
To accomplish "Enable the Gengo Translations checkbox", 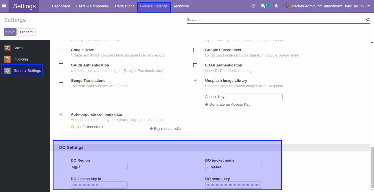I will (x=61, y=81).
